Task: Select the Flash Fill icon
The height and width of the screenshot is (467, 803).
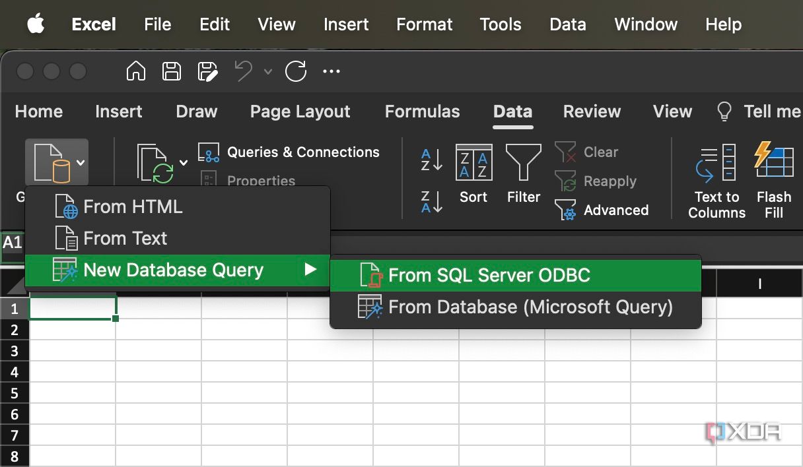Action: [x=773, y=162]
